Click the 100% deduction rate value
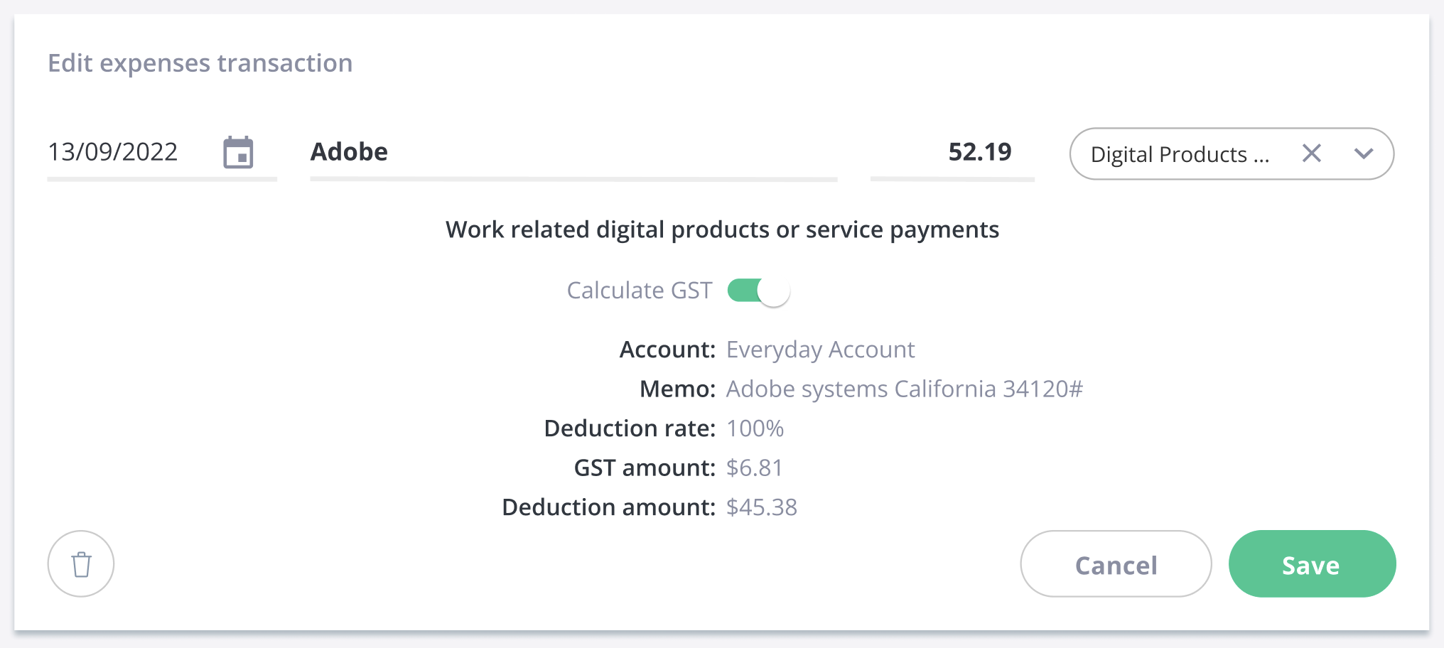This screenshot has height=648, width=1444. point(755,428)
